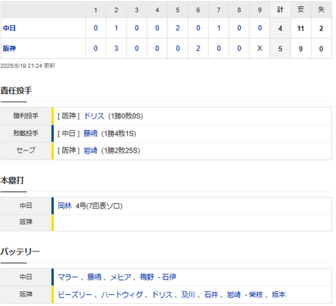Open ビーズリー in 阪神 battery row
This screenshot has width=336, height=306.
click(75, 295)
